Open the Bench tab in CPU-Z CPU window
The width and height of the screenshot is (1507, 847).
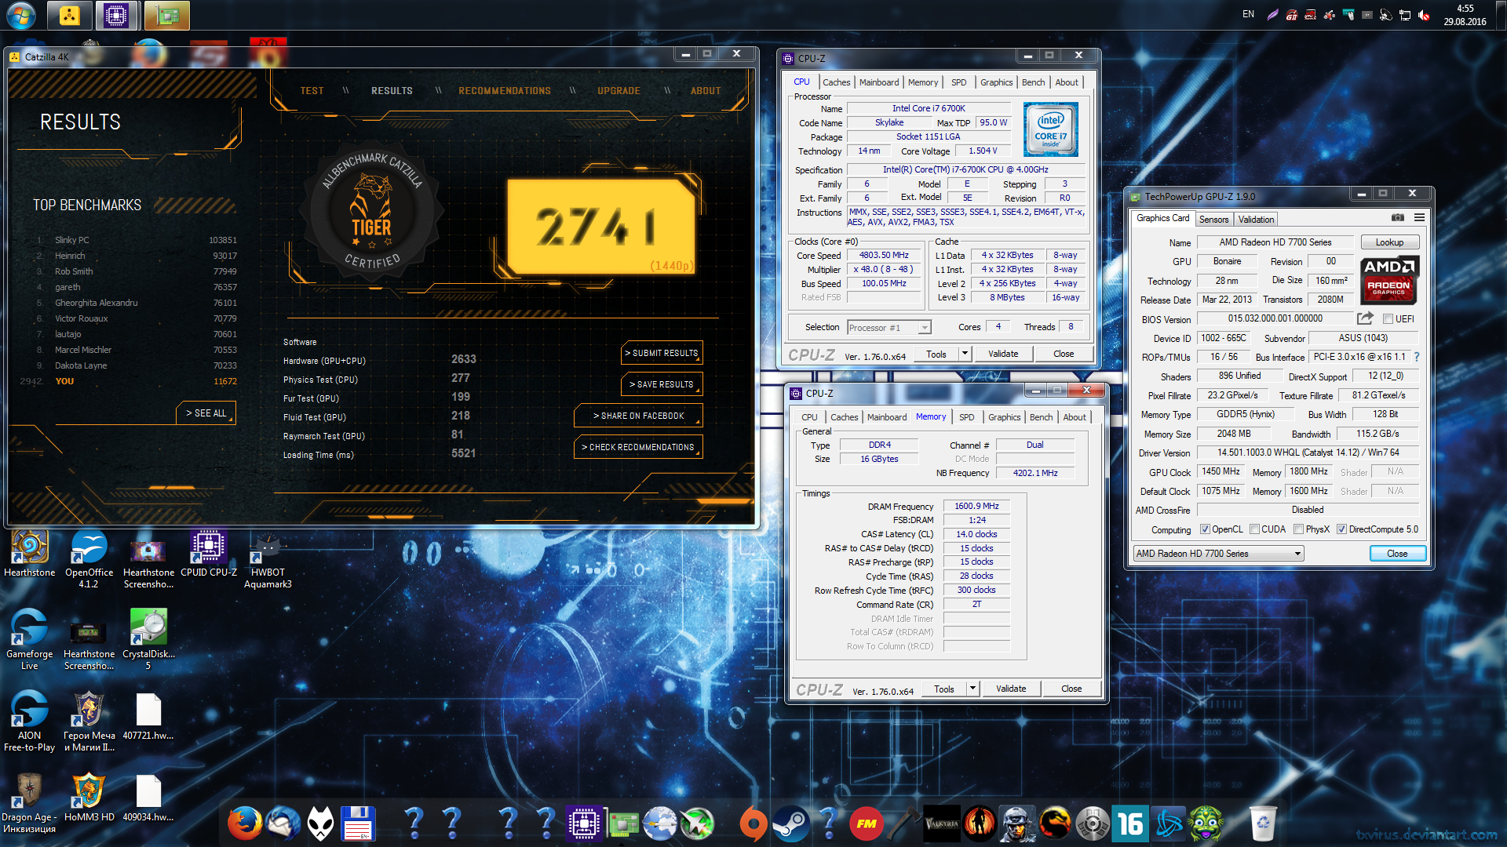pyautogui.click(x=1033, y=82)
